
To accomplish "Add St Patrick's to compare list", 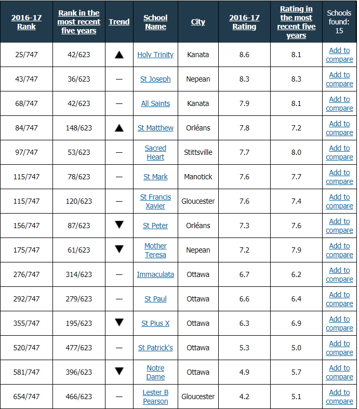I will point(339,348).
